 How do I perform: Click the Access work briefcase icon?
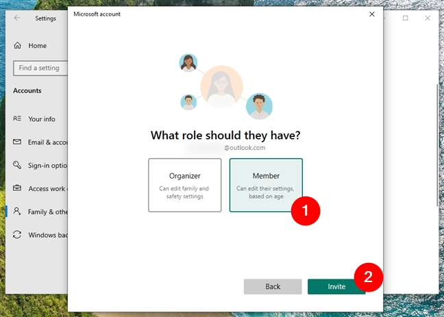[17, 188]
